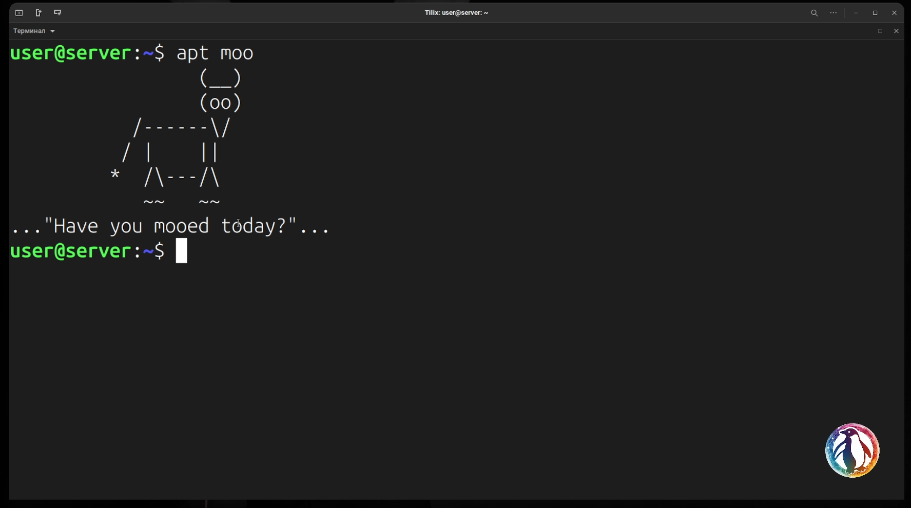Close the terminal pane
The height and width of the screenshot is (508, 911).
(896, 31)
